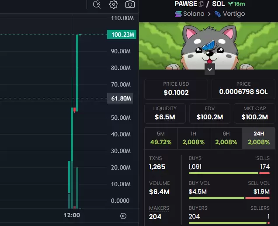
Task: Click the buyers versus sellers ratio bar
Action: point(229,223)
